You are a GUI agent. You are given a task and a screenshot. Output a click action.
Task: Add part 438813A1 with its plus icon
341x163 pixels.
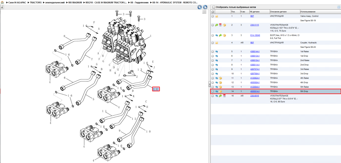click(213, 56)
